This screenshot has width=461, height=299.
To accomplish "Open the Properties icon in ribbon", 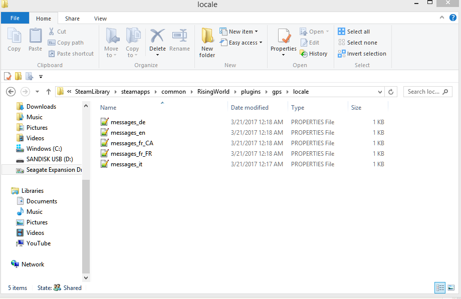I will [x=284, y=38].
